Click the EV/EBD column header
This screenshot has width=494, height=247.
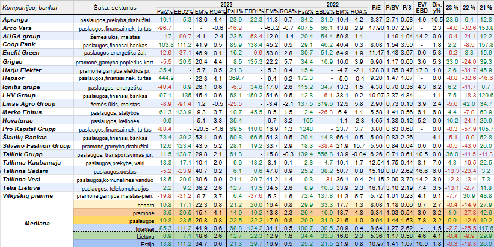coord(421,7)
